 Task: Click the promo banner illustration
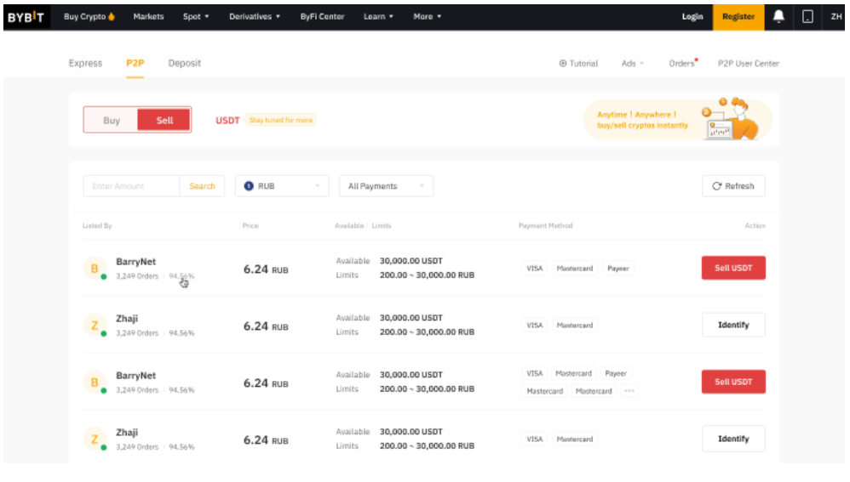click(x=728, y=119)
